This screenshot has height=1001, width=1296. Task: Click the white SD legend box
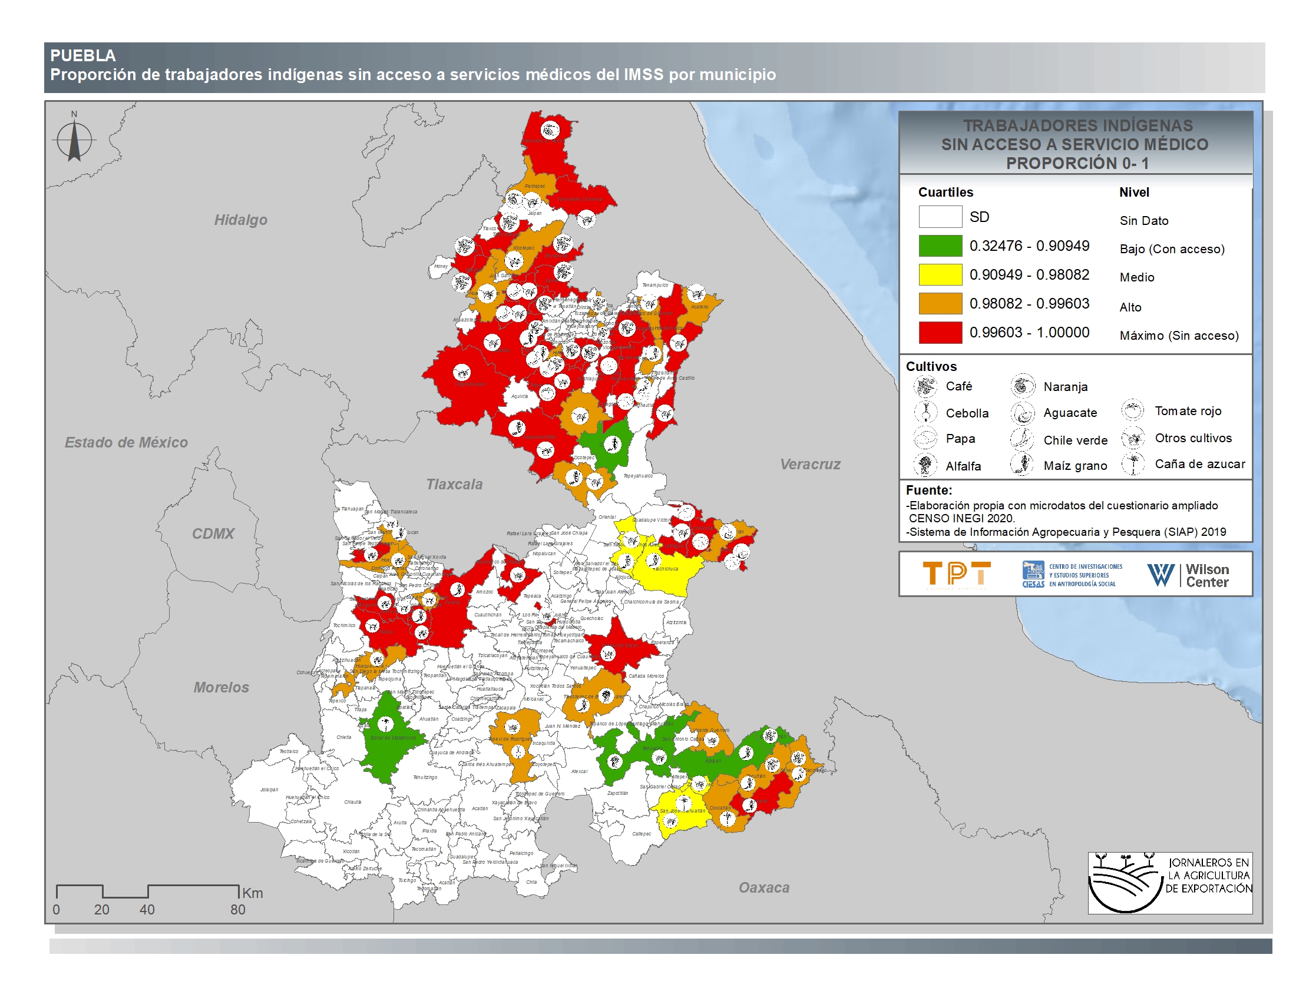[940, 217]
